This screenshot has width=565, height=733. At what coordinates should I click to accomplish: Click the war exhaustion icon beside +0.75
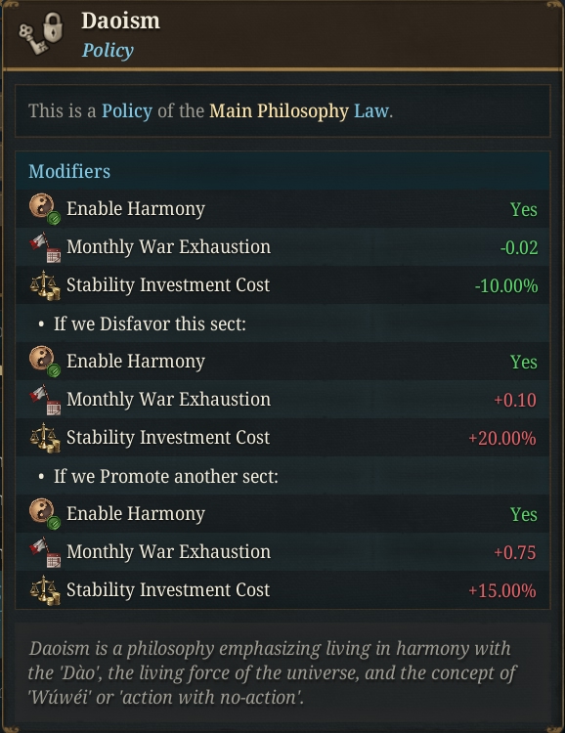(x=45, y=551)
